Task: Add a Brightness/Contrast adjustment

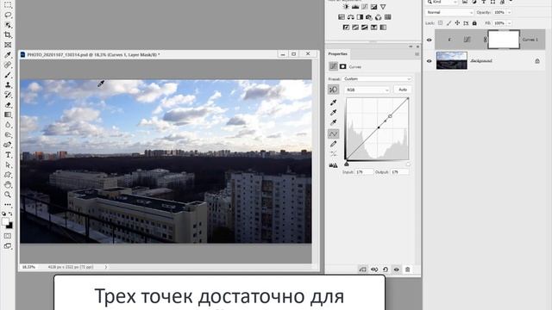Action: point(346,7)
